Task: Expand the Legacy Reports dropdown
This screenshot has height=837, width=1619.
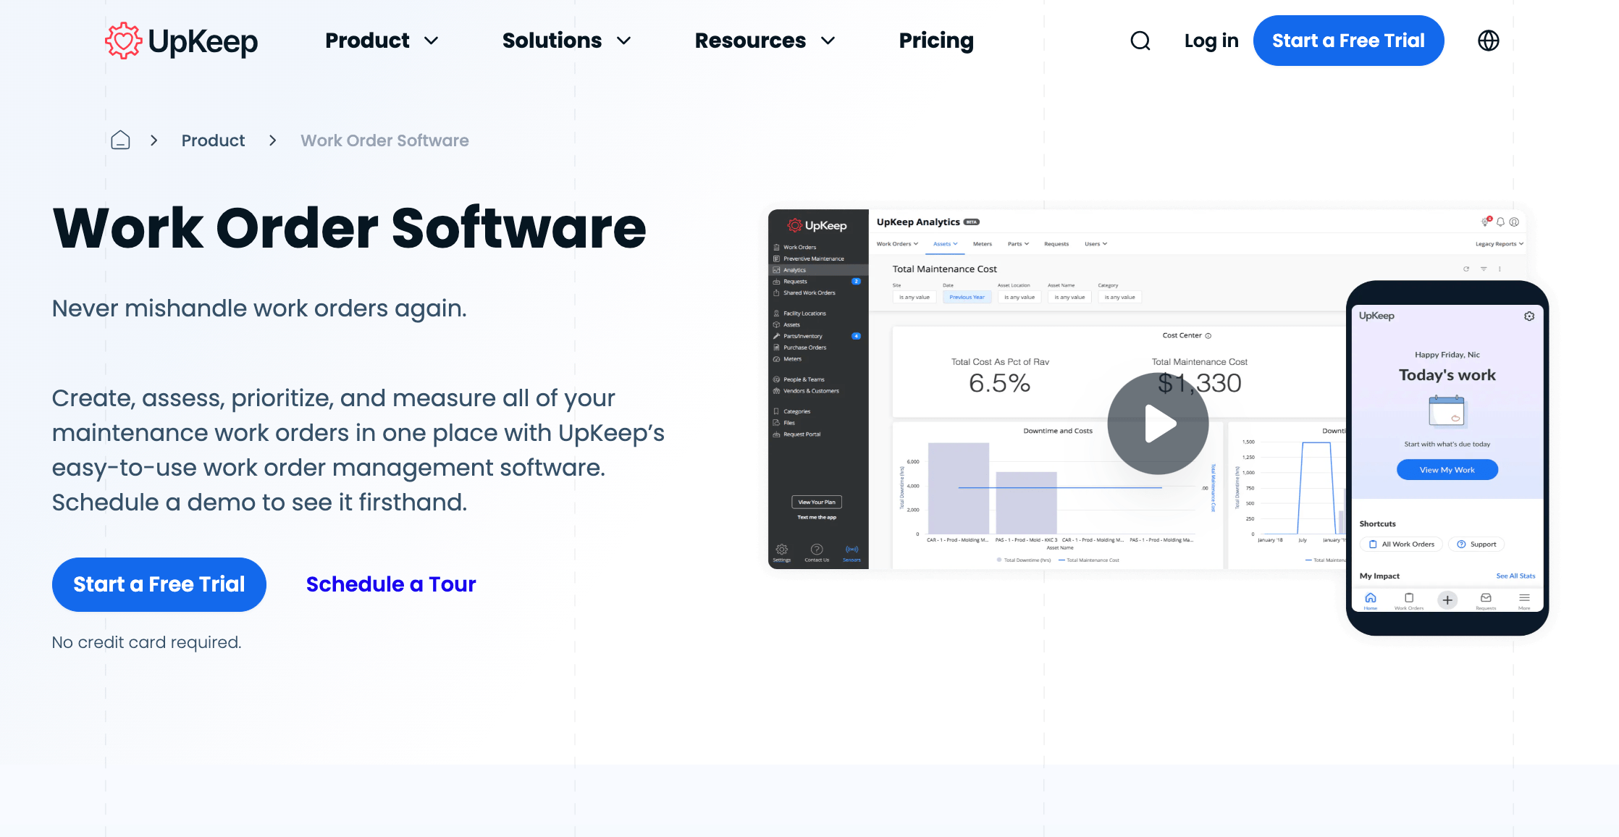Action: [x=1498, y=244]
